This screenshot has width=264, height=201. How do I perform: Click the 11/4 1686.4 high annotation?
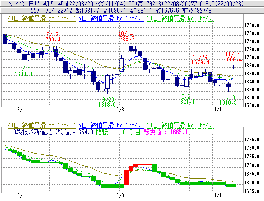[x=233, y=57]
